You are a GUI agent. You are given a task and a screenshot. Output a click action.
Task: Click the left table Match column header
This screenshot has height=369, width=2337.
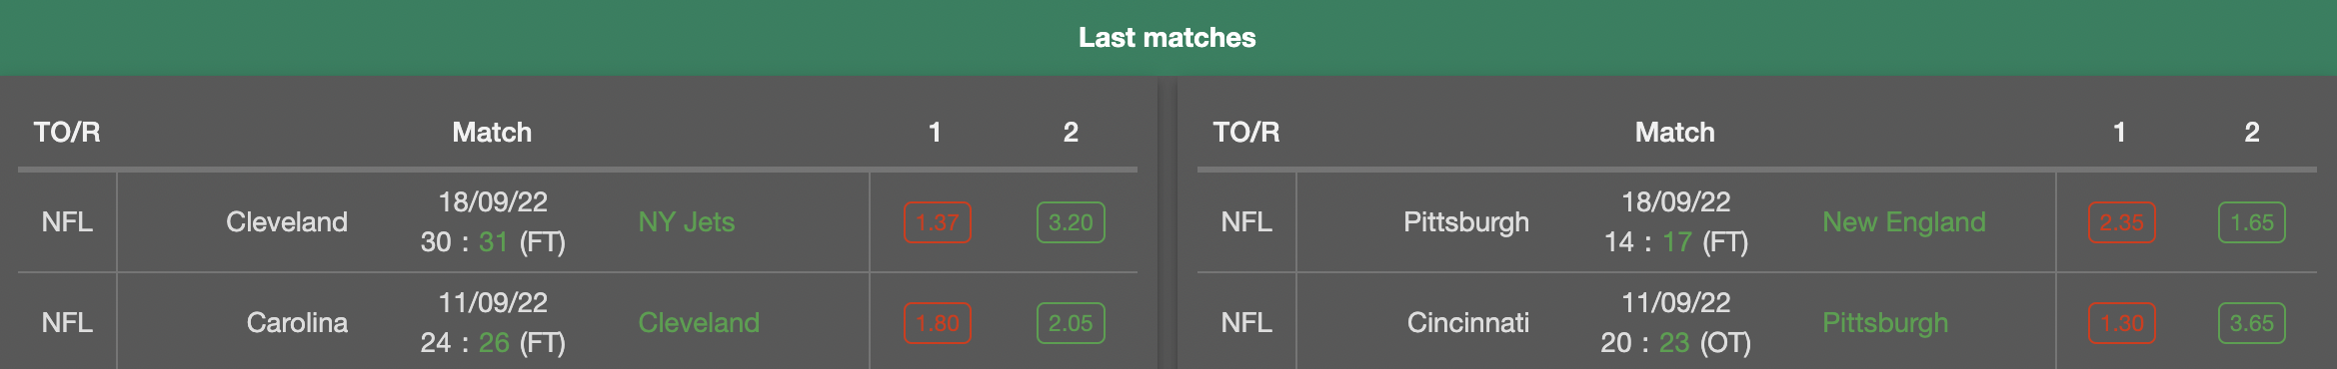pyautogui.click(x=492, y=133)
